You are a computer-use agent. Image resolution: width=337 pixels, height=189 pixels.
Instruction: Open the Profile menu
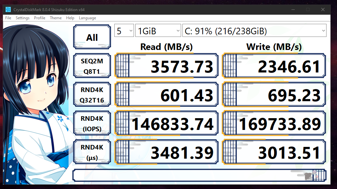pyautogui.click(x=40, y=18)
